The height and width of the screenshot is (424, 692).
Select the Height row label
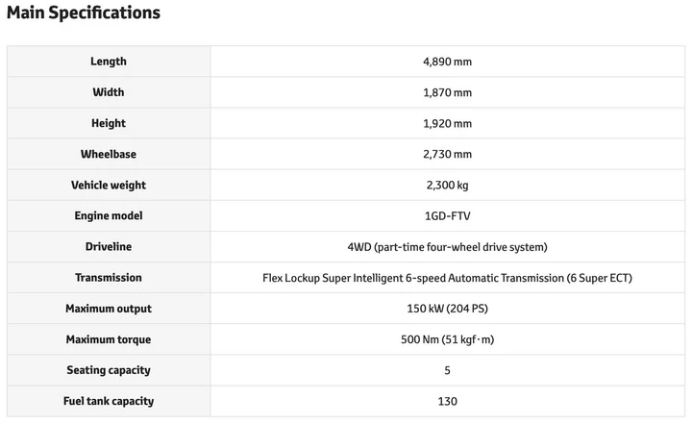click(109, 123)
